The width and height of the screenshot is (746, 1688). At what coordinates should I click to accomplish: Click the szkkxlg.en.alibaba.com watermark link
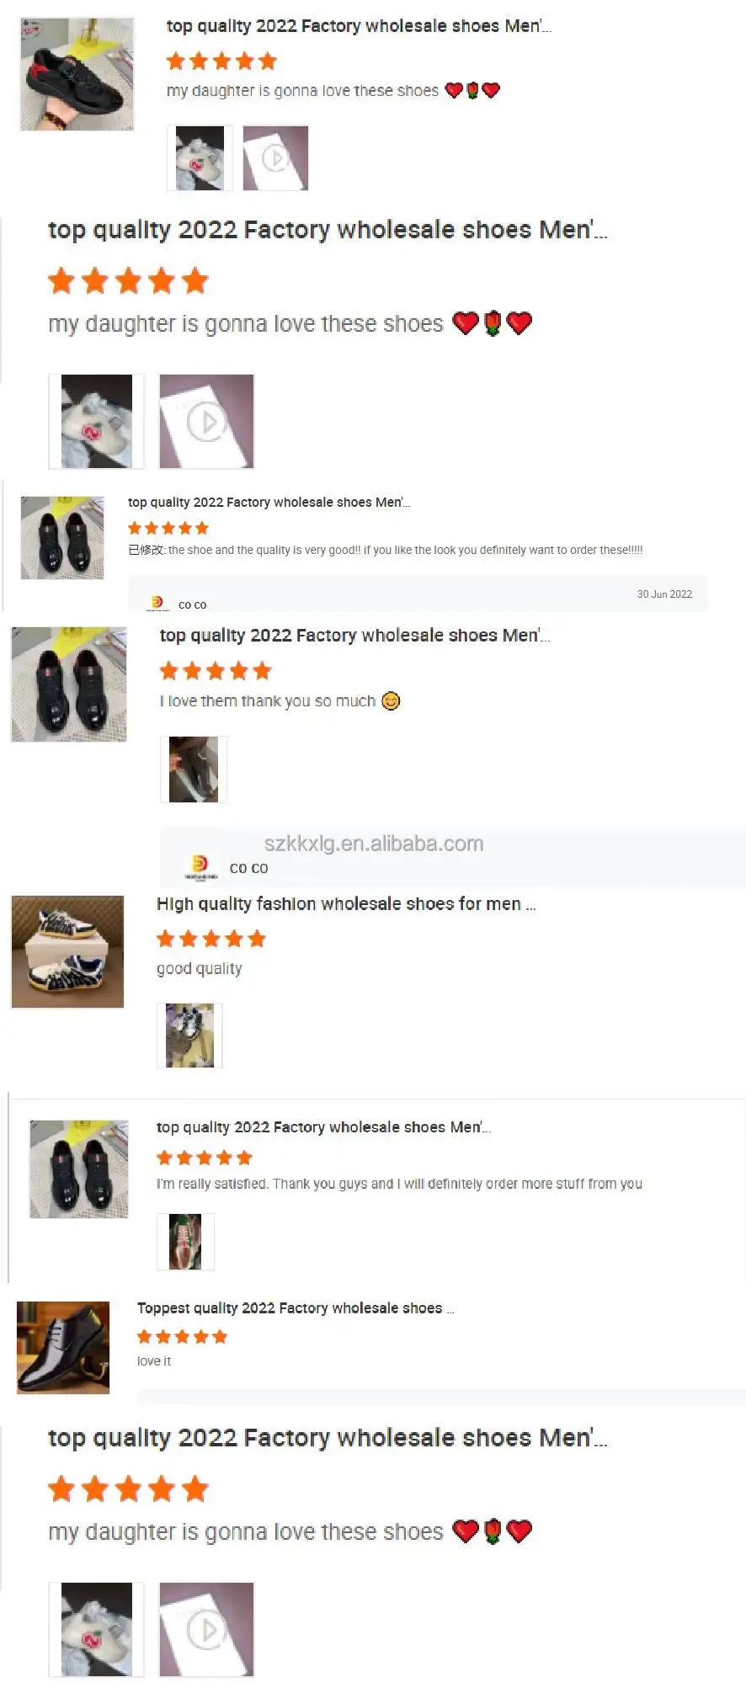(x=374, y=844)
